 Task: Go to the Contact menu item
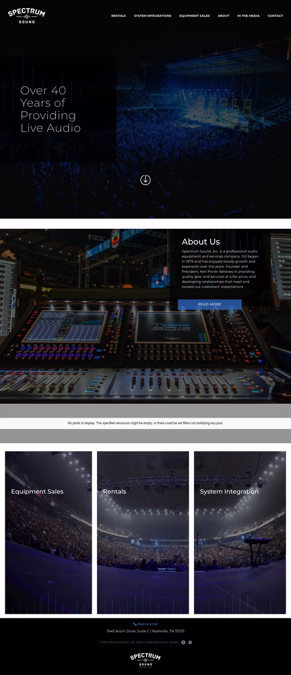(x=275, y=16)
